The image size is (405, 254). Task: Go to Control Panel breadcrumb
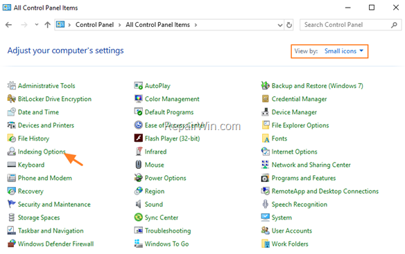pos(94,25)
